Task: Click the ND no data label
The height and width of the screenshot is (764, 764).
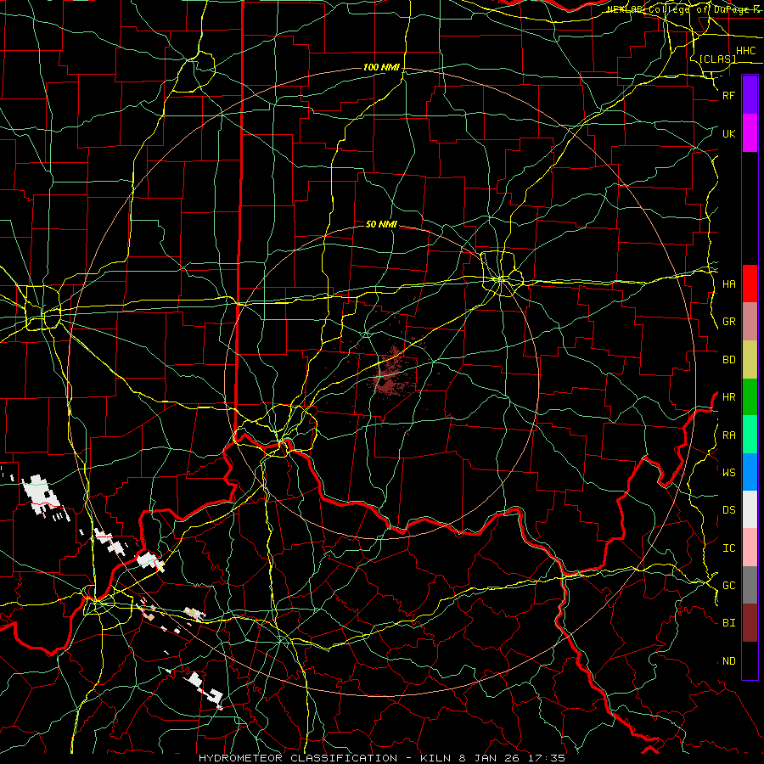Action: pos(728,661)
